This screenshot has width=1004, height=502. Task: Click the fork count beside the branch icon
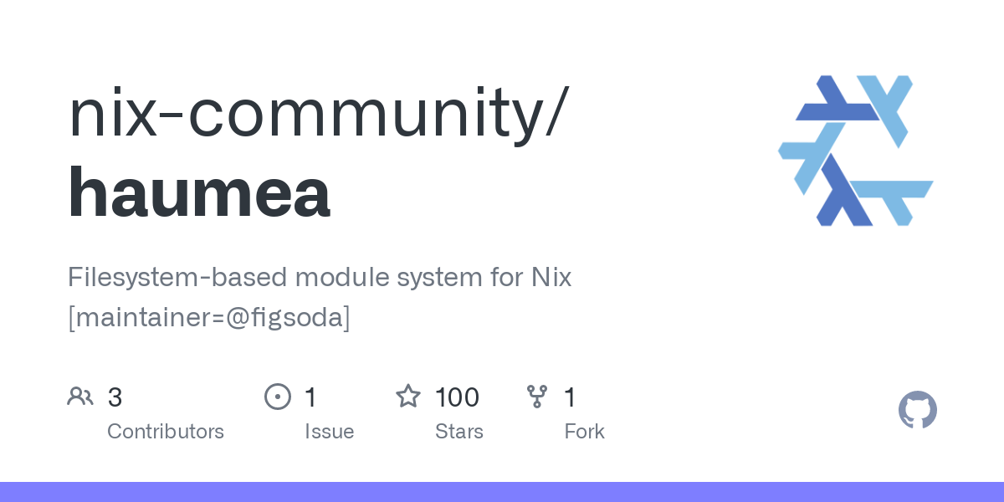point(570,397)
